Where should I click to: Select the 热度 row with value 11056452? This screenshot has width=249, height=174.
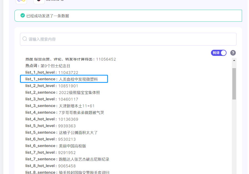click(71, 59)
